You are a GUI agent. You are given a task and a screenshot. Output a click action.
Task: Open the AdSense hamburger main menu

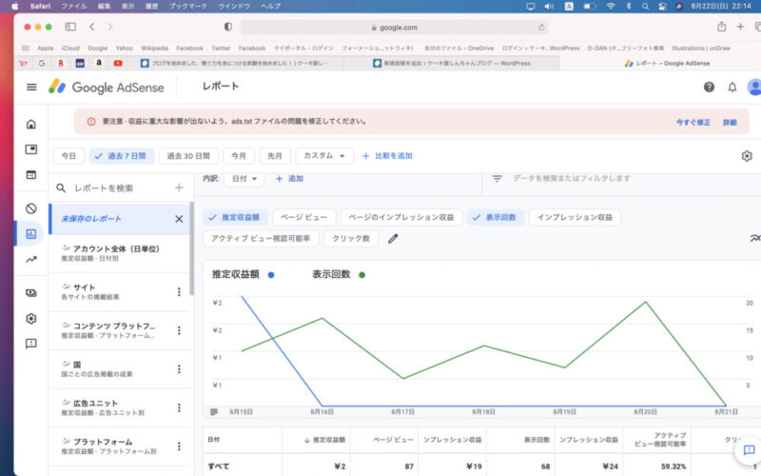[x=31, y=87]
